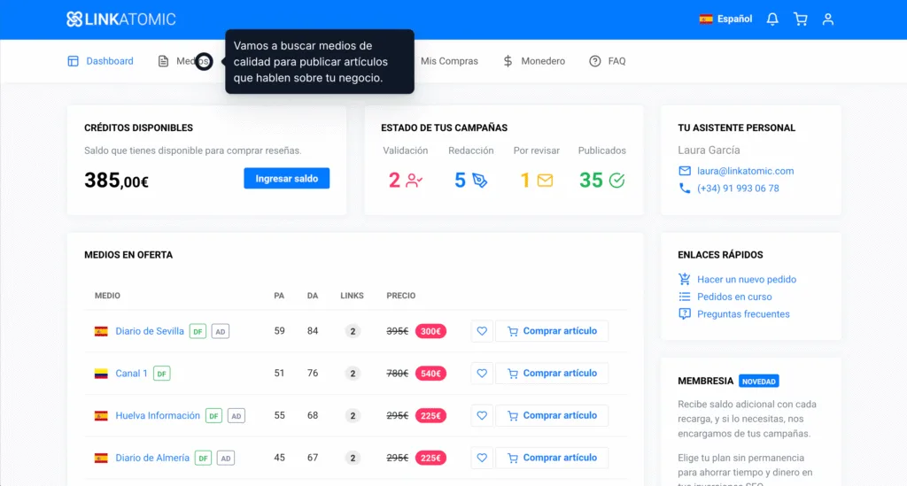The height and width of the screenshot is (486, 907).
Task: Click the Validación user-check icon
Action: tap(414, 181)
